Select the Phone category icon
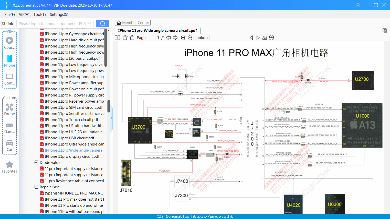The width and height of the screenshot is (390, 219). 9,61
